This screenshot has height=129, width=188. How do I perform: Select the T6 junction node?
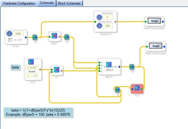point(132,67)
